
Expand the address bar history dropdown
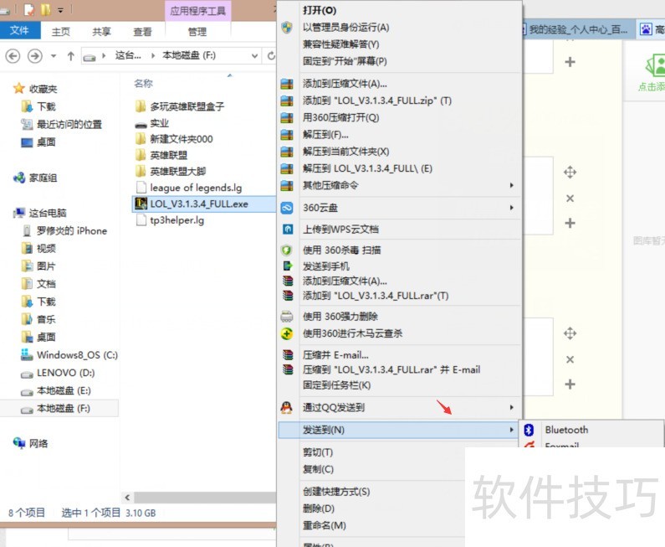[x=254, y=55]
